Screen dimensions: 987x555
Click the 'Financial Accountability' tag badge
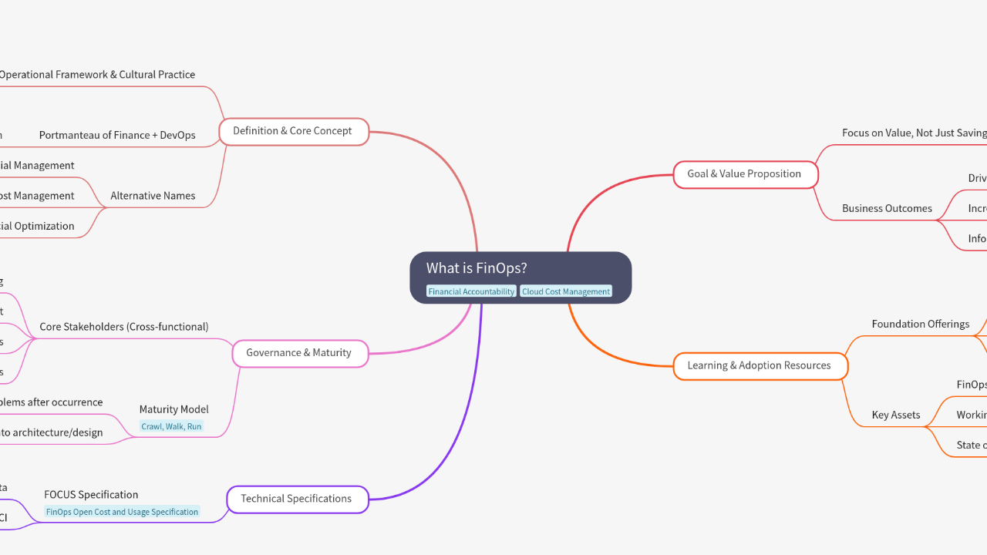pyautogui.click(x=471, y=291)
